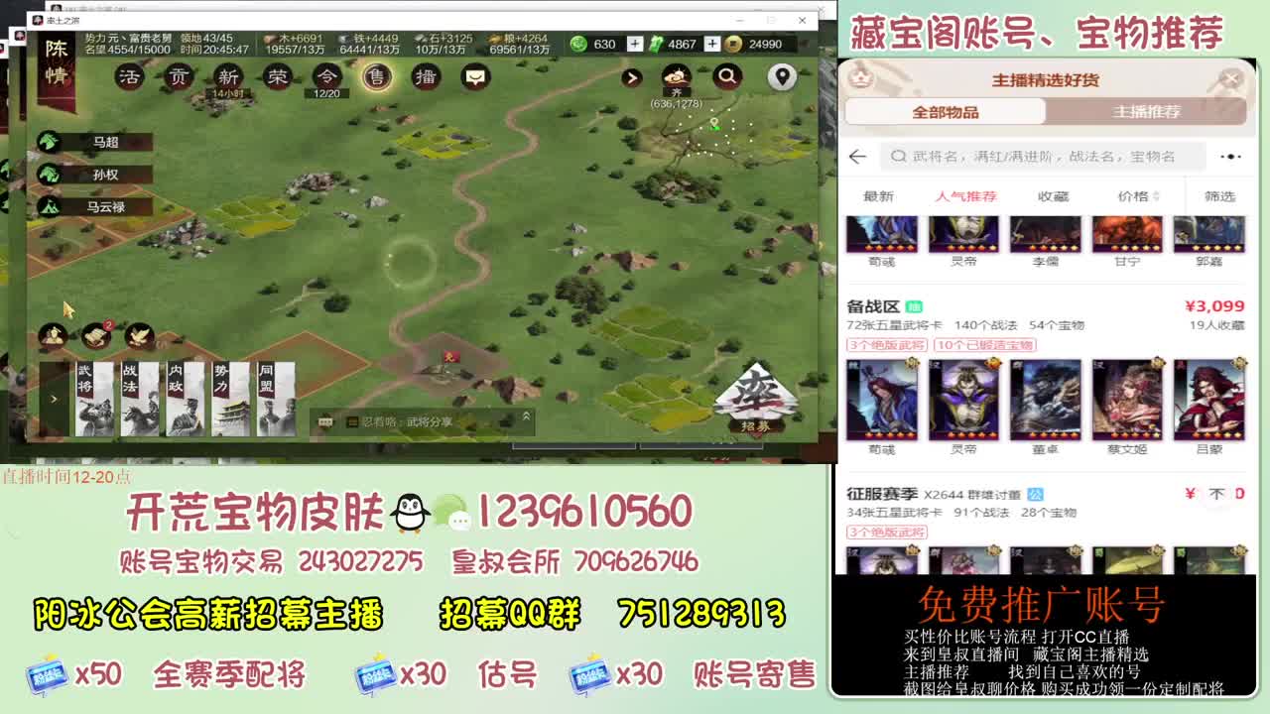Viewport: 1270px width, 714px height.
Task: Open the 令 orders icon showing 12/20
Action: (326, 76)
